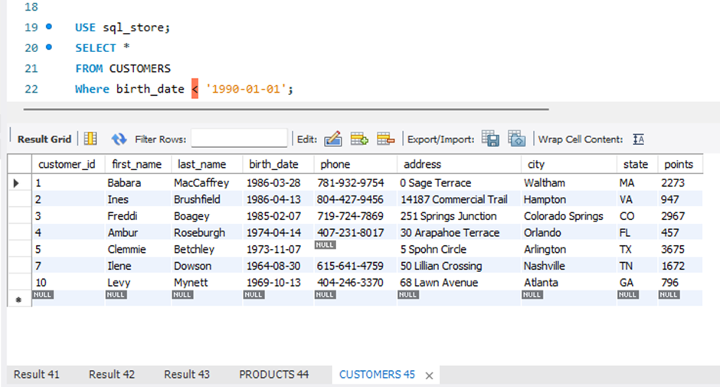
Task: Refresh the result grid data
Action: 119,139
